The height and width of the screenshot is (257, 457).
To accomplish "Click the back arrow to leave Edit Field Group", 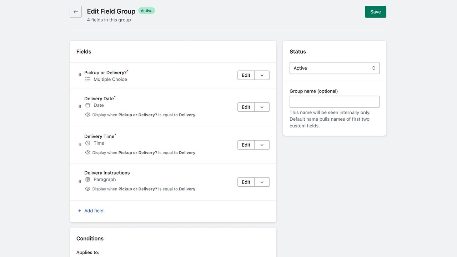I will (x=75, y=11).
